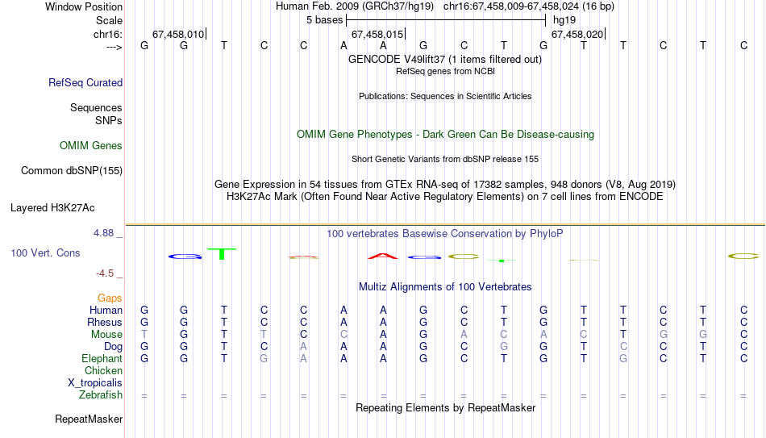Image resolution: width=766 pixels, height=438 pixels.
Task: Click the 5 bases scale text
Action: click(x=324, y=20)
